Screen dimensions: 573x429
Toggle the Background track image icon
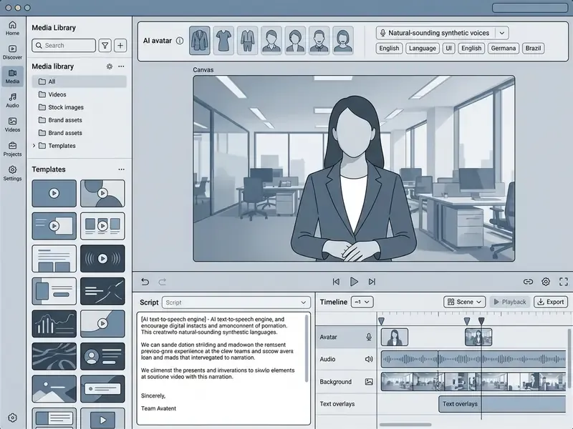[x=369, y=382]
